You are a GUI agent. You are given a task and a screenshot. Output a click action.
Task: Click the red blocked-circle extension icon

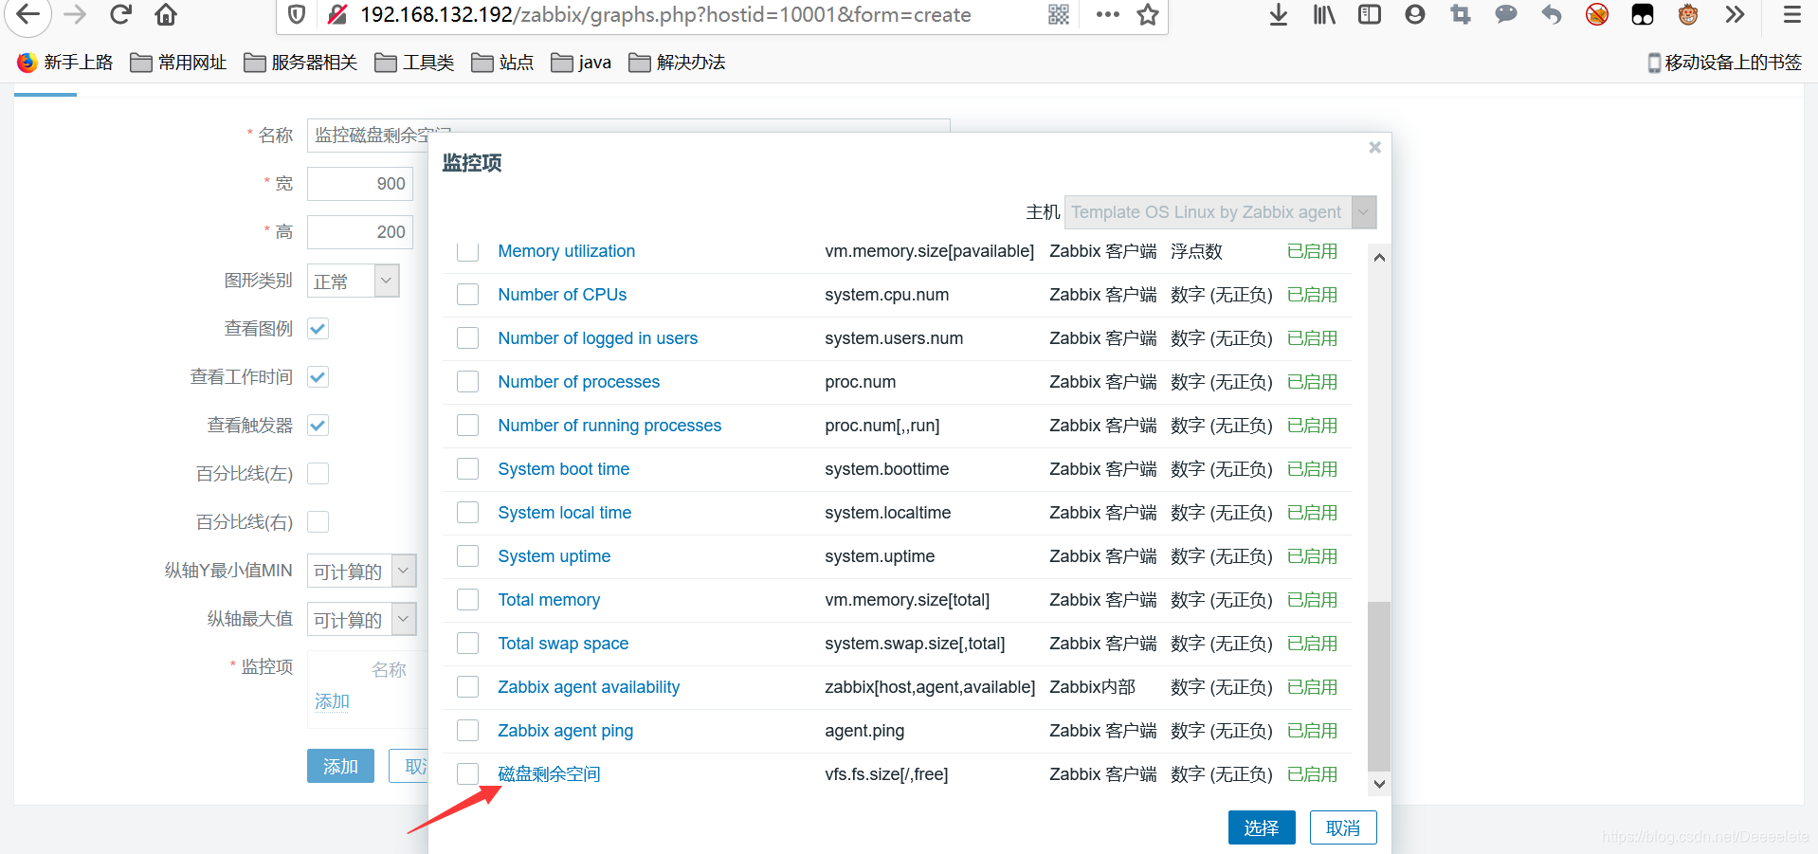(x=1597, y=14)
